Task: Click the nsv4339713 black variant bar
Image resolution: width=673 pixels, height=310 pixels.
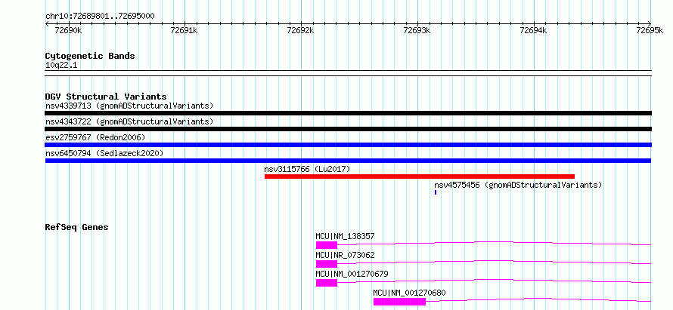Action: [348, 113]
